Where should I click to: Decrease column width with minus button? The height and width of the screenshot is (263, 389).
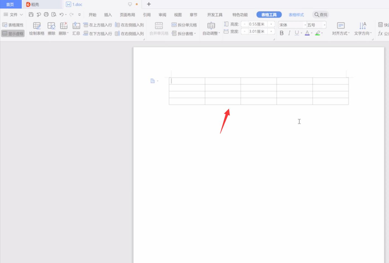point(245,32)
